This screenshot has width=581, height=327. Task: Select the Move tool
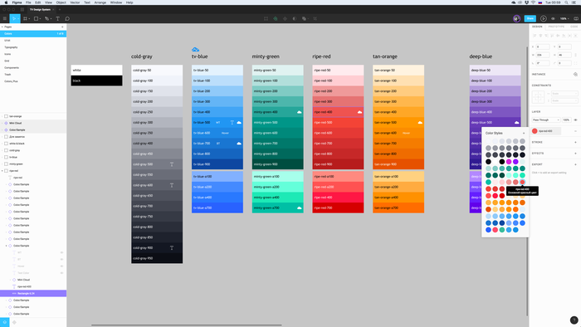pyautogui.click(x=14, y=18)
